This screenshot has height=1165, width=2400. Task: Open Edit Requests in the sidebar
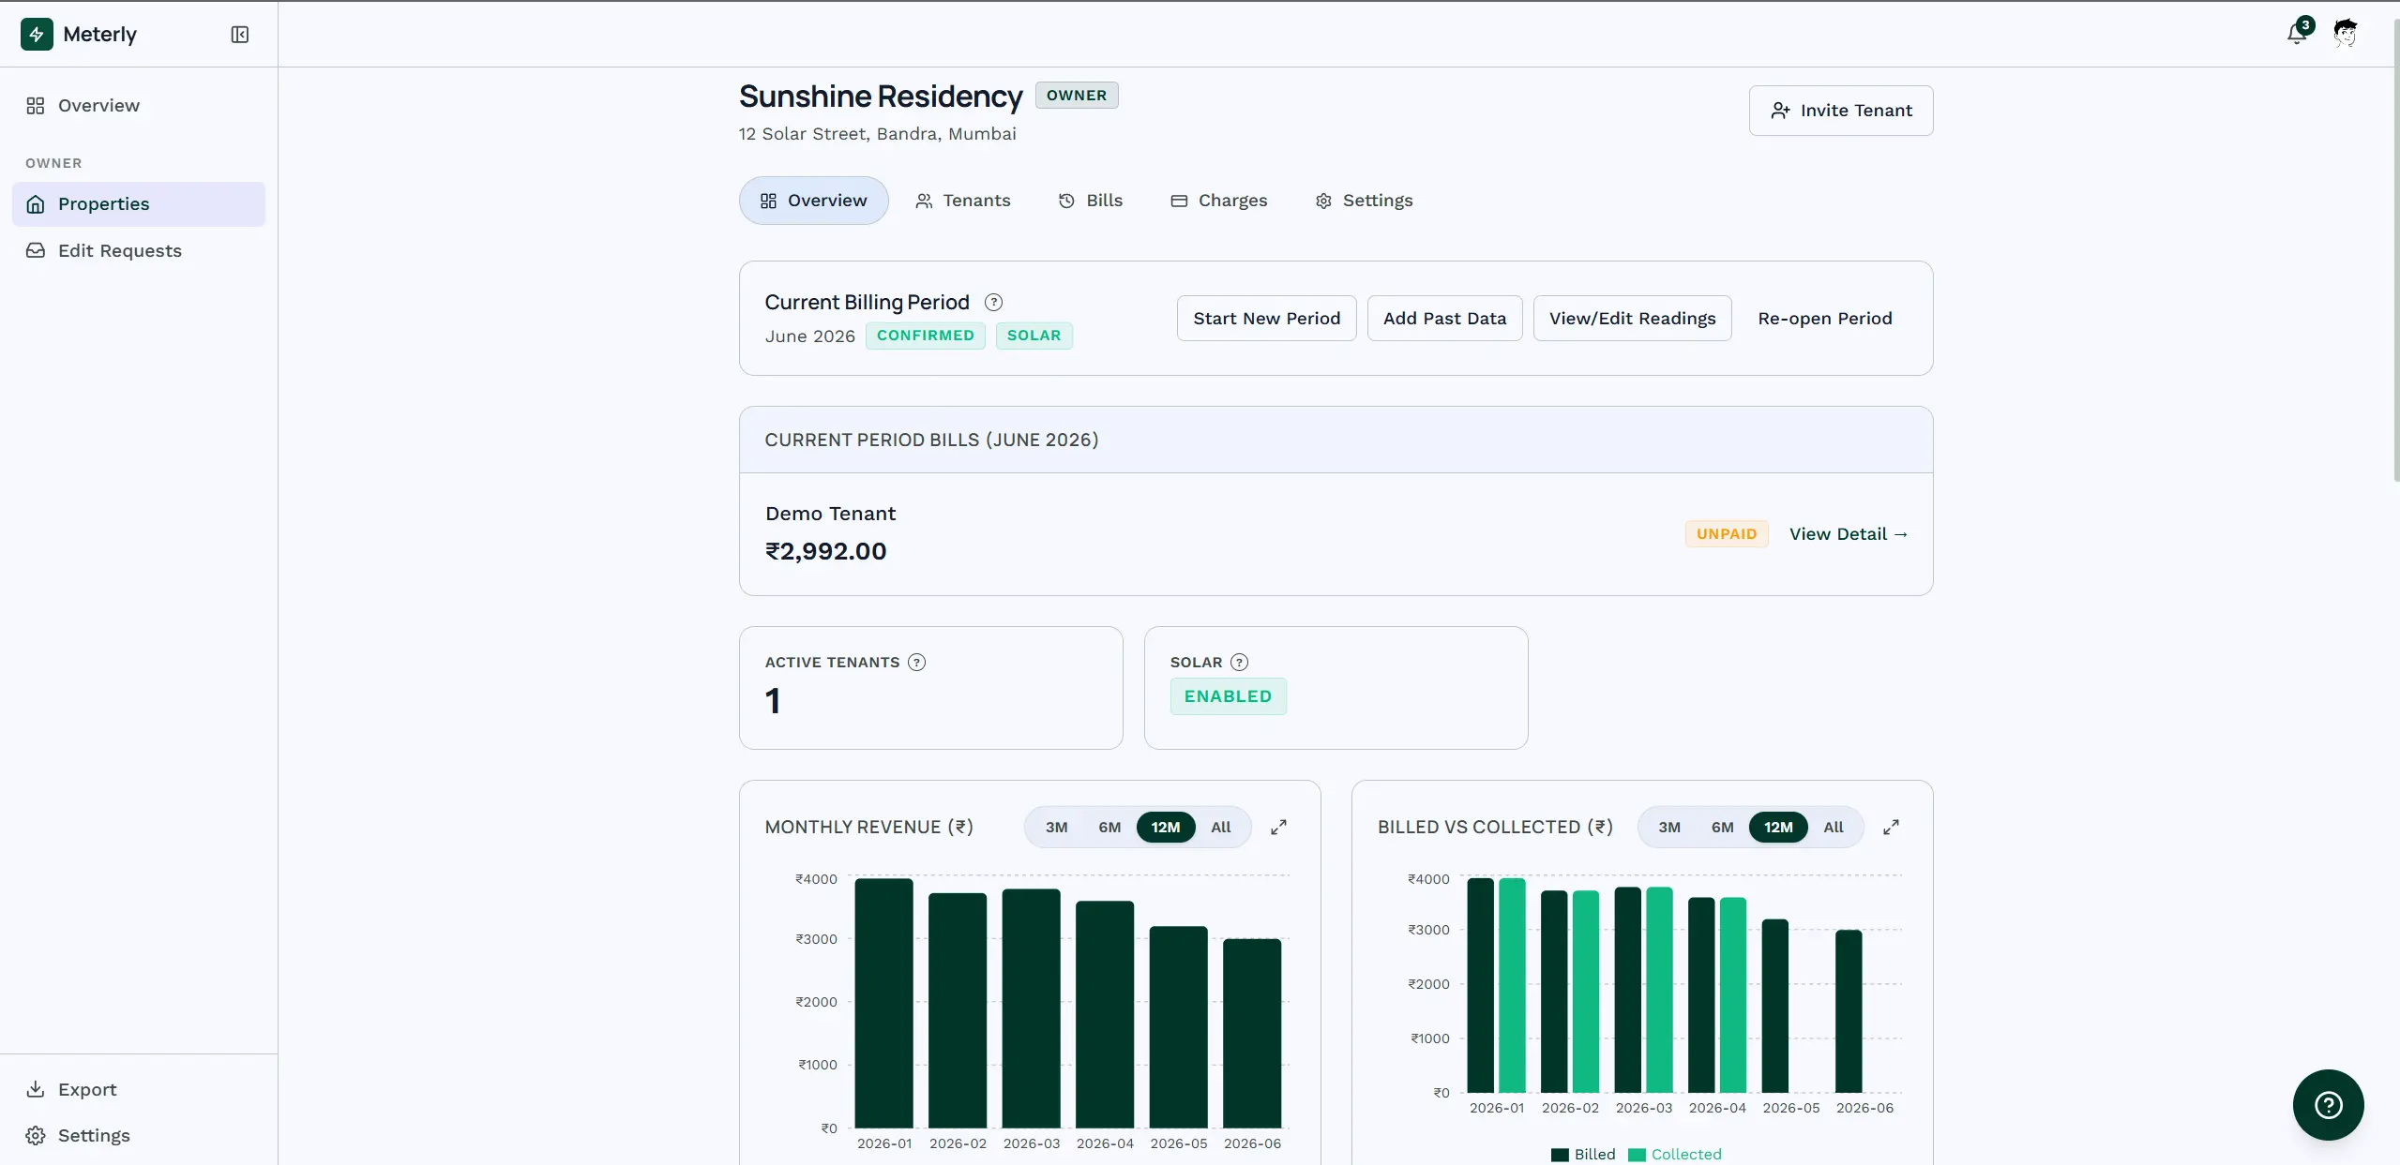(139, 250)
